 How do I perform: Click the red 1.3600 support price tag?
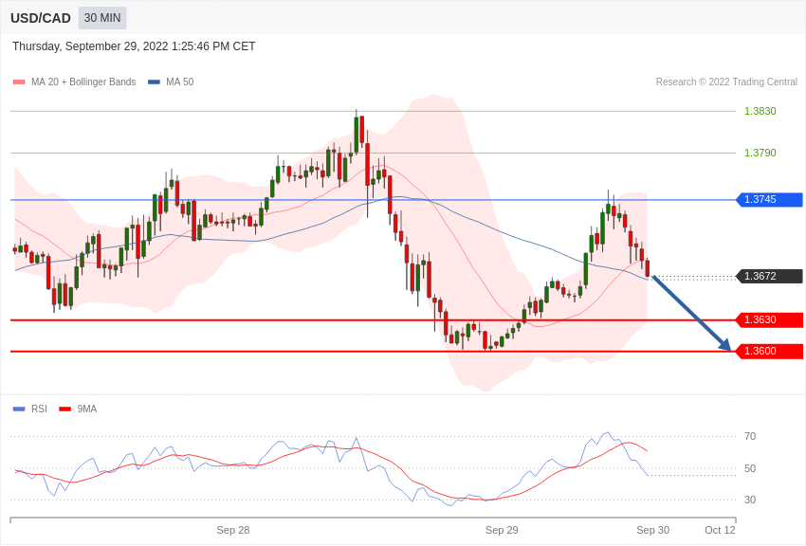coord(770,352)
